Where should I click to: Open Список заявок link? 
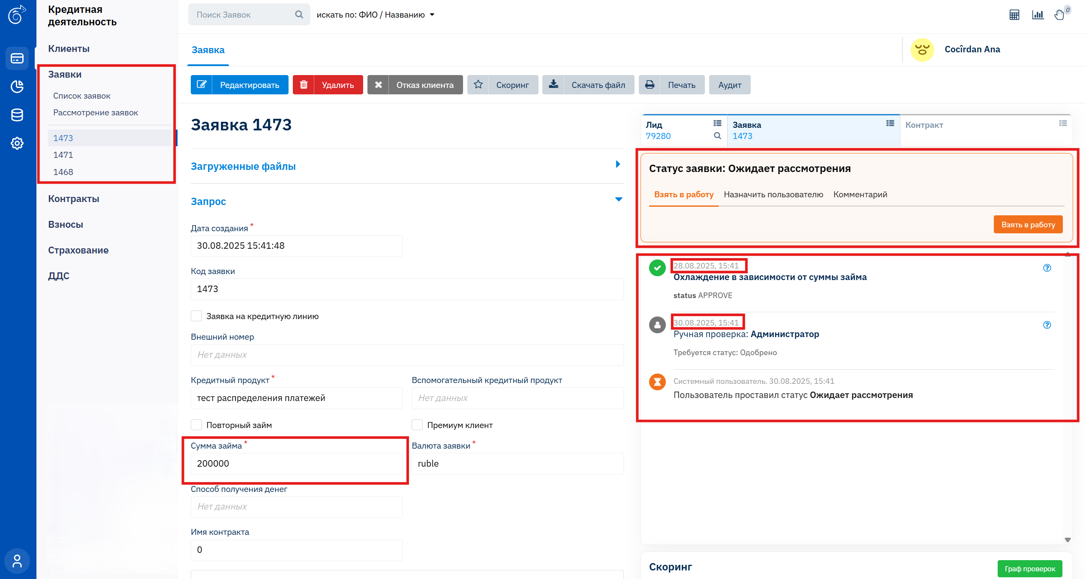82,96
